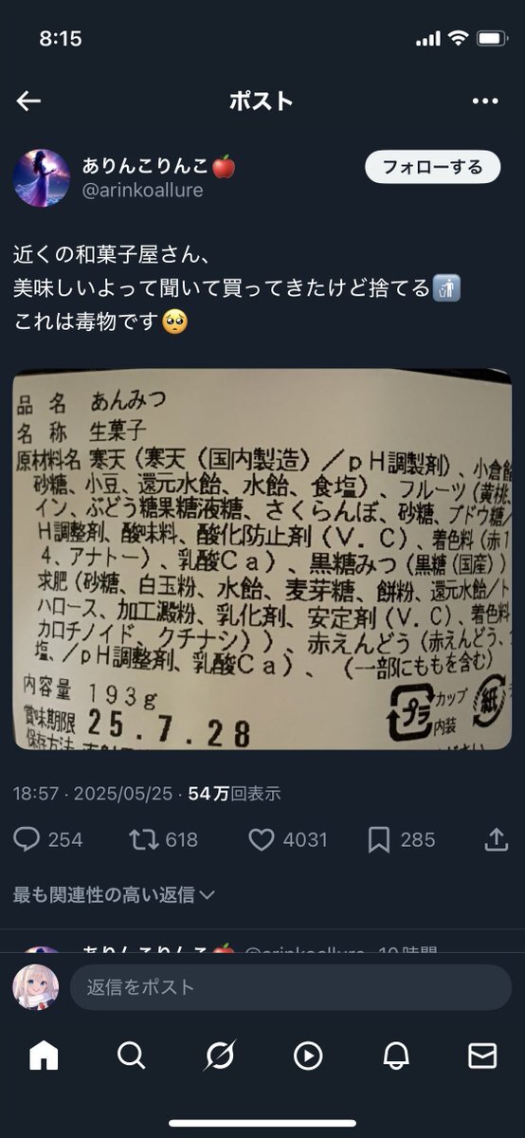The height and width of the screenshot is (1138, 525).
Task: Open the video play tab icon
Action: pyautogui.click(x=308, y=1055)
